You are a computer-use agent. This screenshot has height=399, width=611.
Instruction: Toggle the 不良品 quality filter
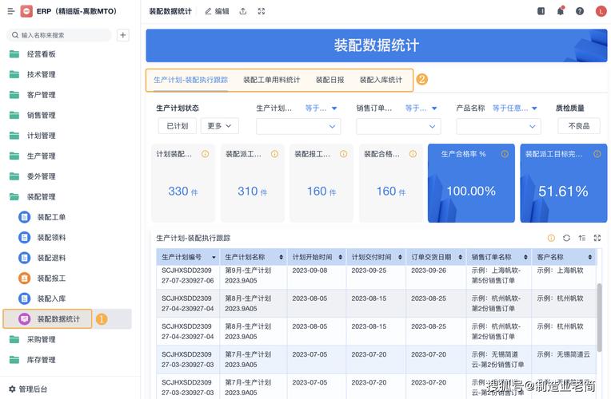click(578, 126)
